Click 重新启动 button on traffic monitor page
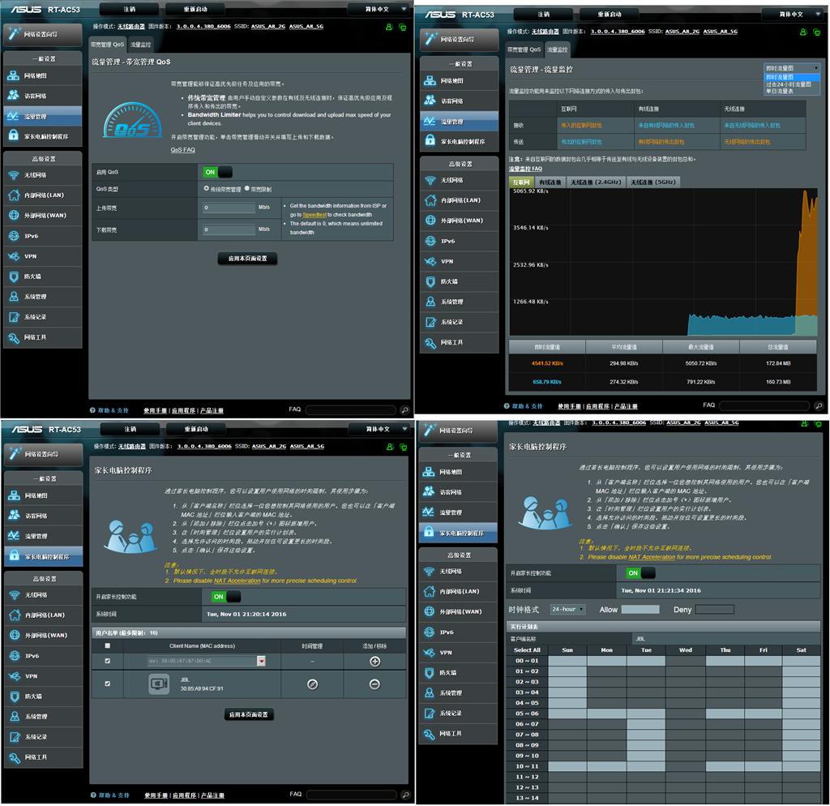Screen dimensions: 830x806 pyautogui.click(x=610, y=15)
